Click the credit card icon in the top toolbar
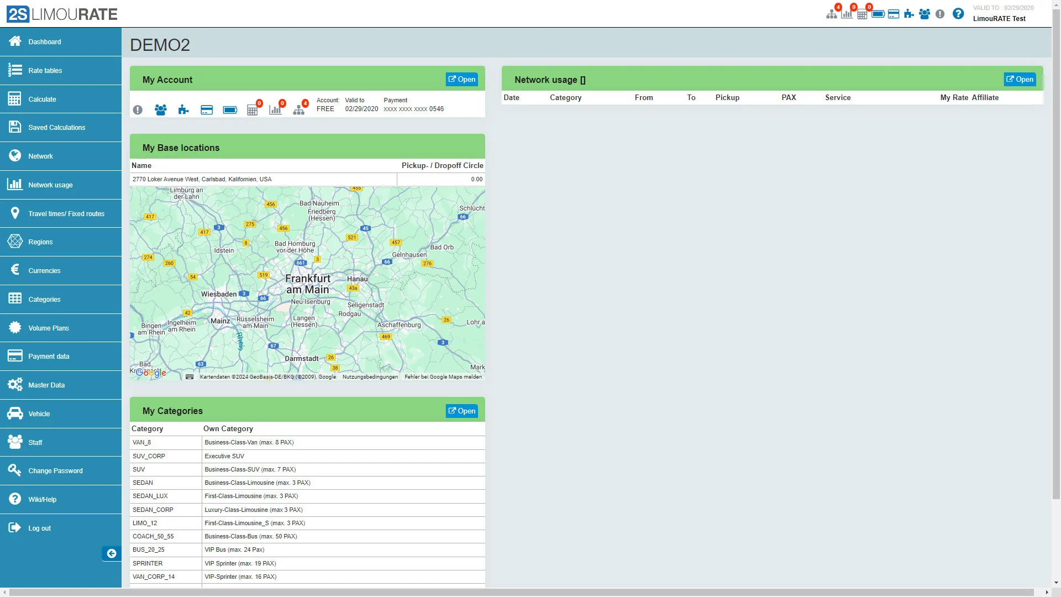 (894, 14)
